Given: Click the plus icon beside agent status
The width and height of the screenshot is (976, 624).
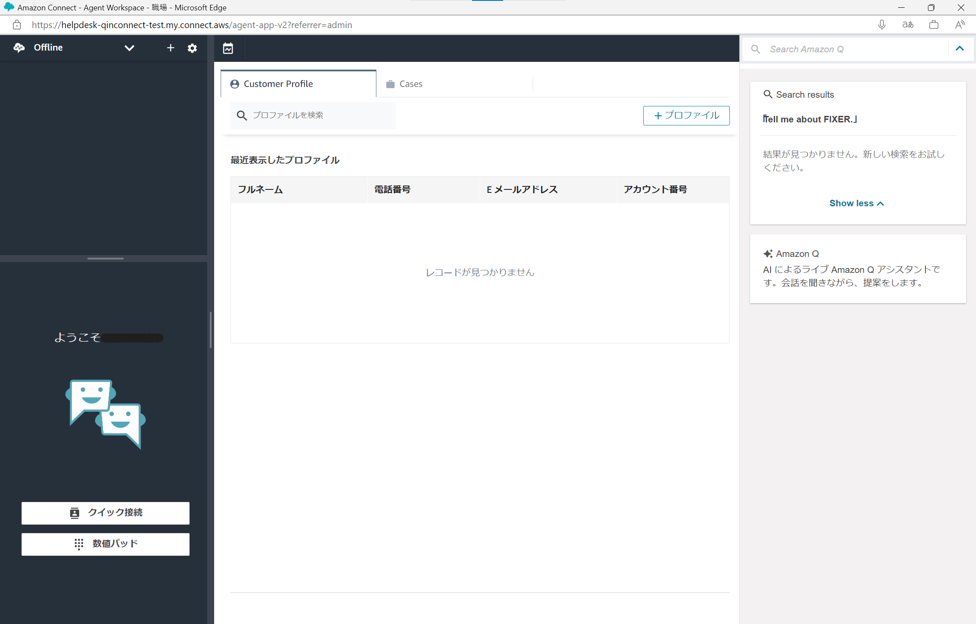Looking at the screenshot, I should coord(170,48).
